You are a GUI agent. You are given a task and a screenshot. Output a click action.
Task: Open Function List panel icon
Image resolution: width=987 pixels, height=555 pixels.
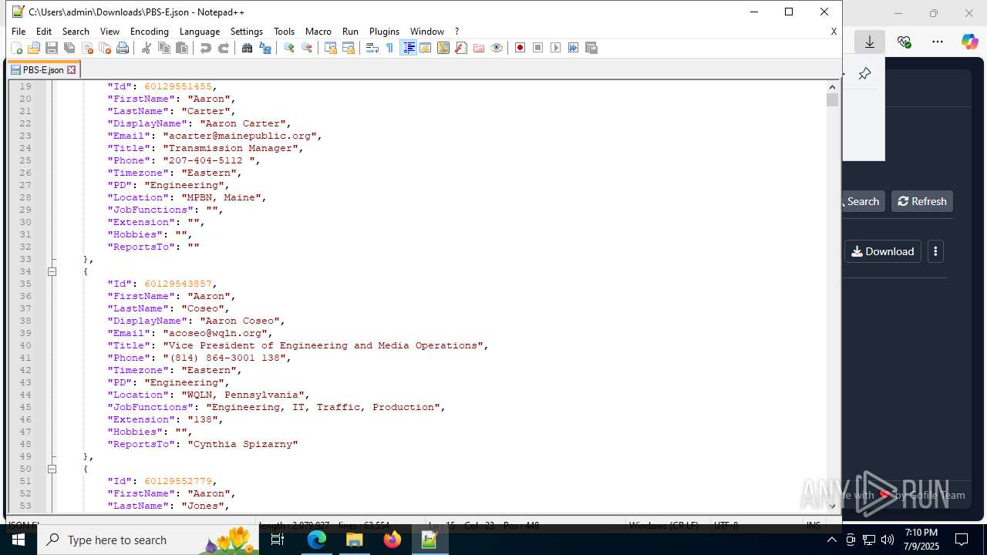(461, 48)
